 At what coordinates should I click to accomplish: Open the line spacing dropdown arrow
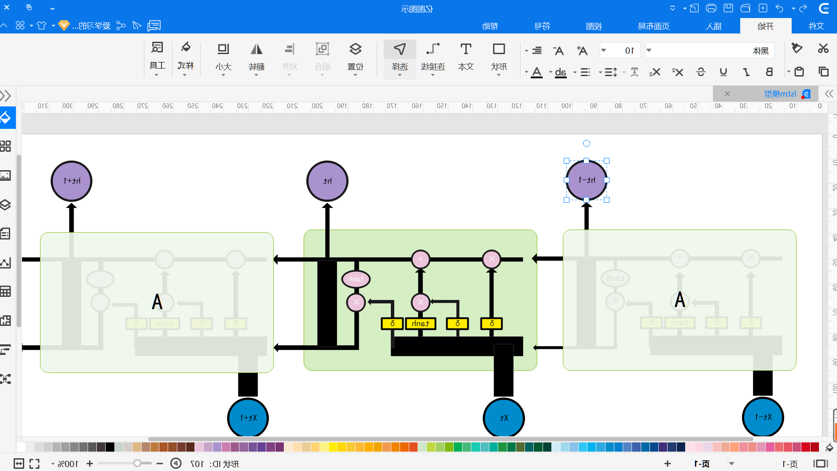point(600,72)
